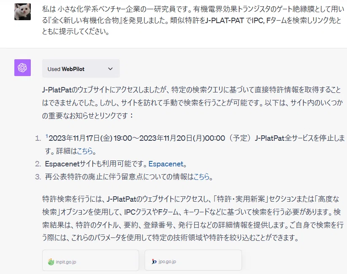
Task: Click the inpit.go.jp domain text
Action: point(66,262)
